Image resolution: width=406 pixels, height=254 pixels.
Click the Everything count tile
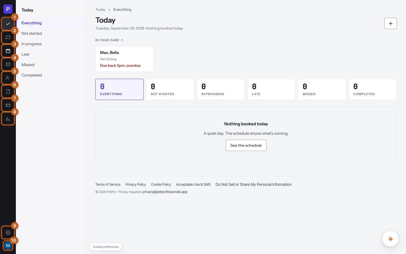120,89
